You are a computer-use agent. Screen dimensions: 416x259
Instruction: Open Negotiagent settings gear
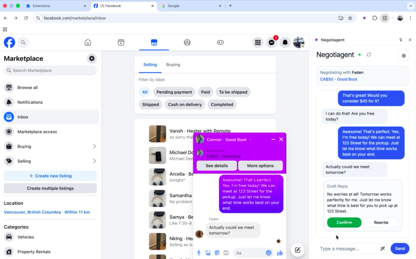click(x=403, y=56)
